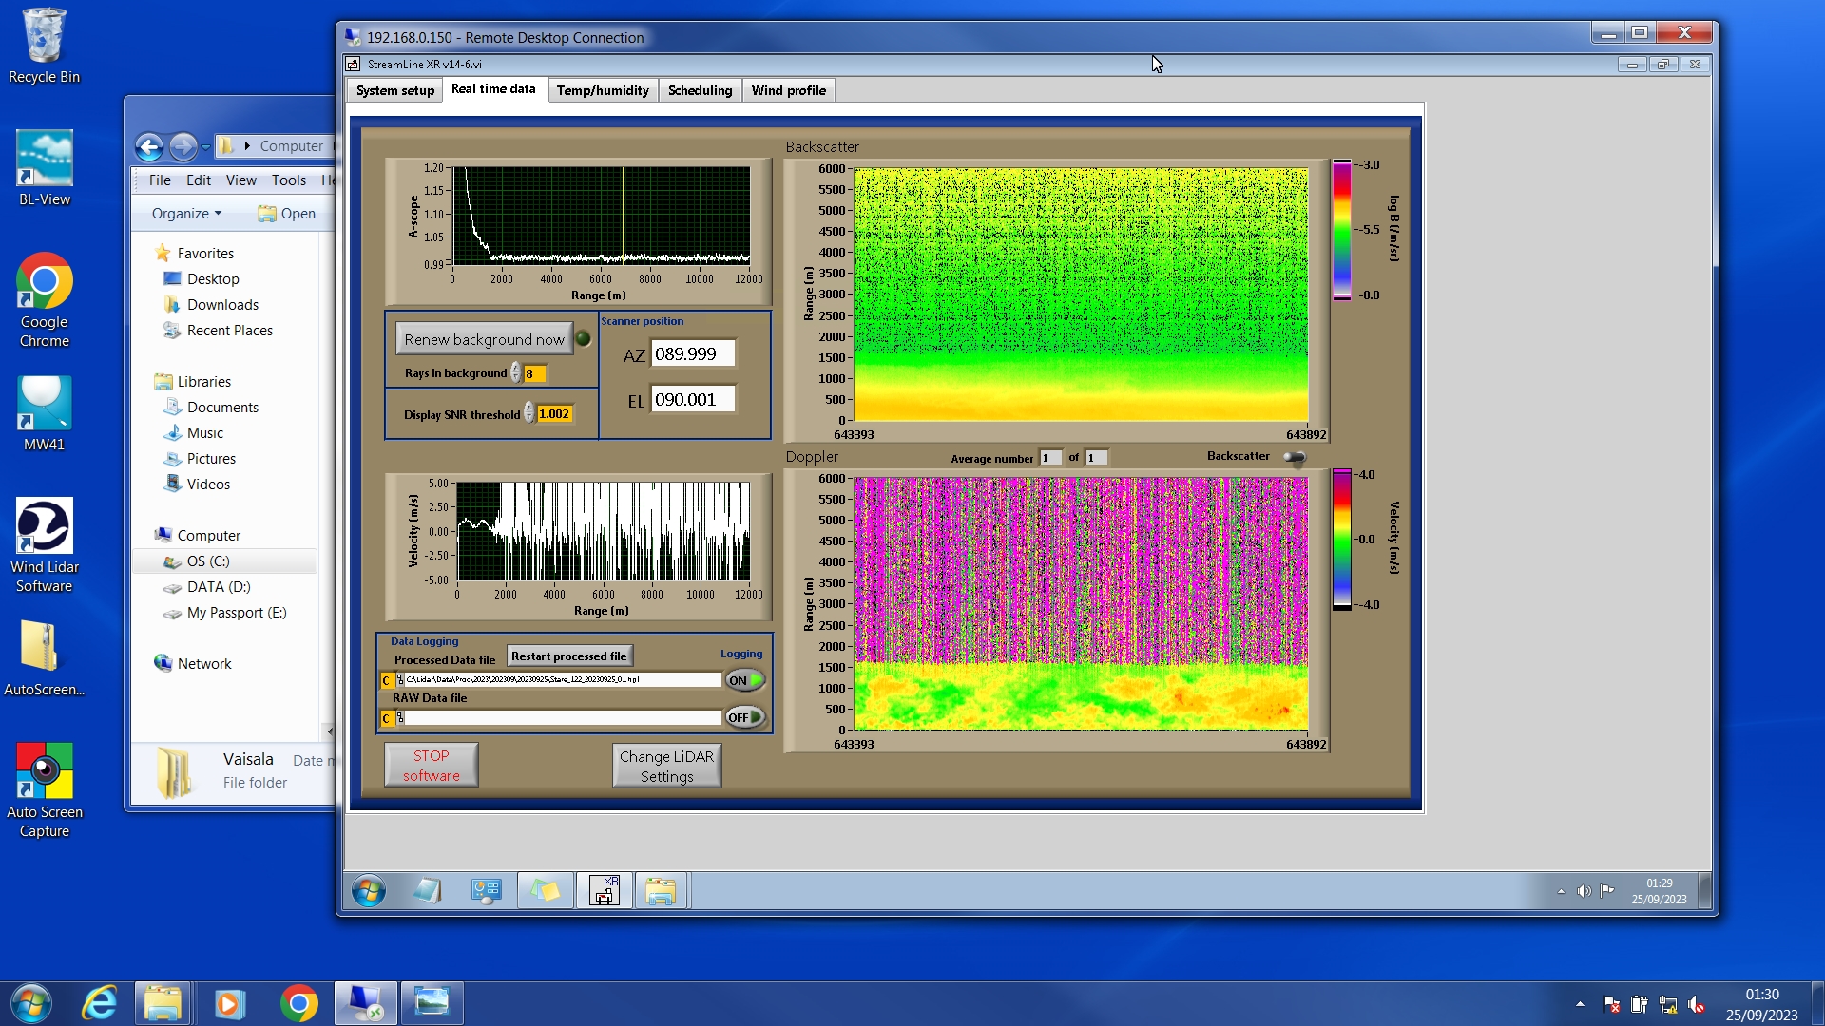Click the Change LiDAR Settings button
Screen dimensions: 1825x1026
coord(666,766)
